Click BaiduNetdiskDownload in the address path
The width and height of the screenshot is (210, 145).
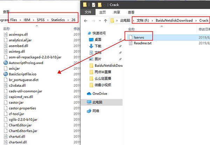coord(174,20)
